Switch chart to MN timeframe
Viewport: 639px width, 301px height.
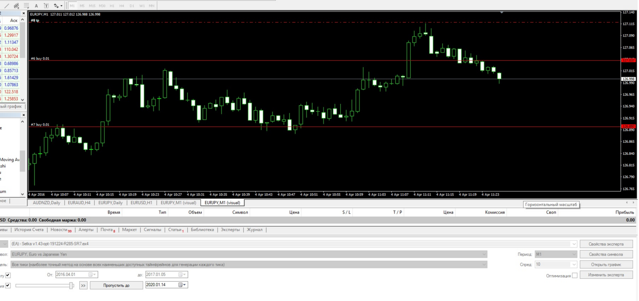pos(152,6)
